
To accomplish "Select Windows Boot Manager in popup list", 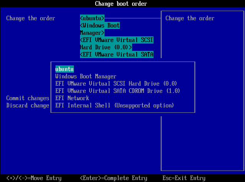I will click(x=86, y=76).
